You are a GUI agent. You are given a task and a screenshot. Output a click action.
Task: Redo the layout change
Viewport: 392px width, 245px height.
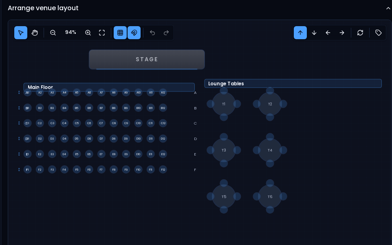pos(166,33)
